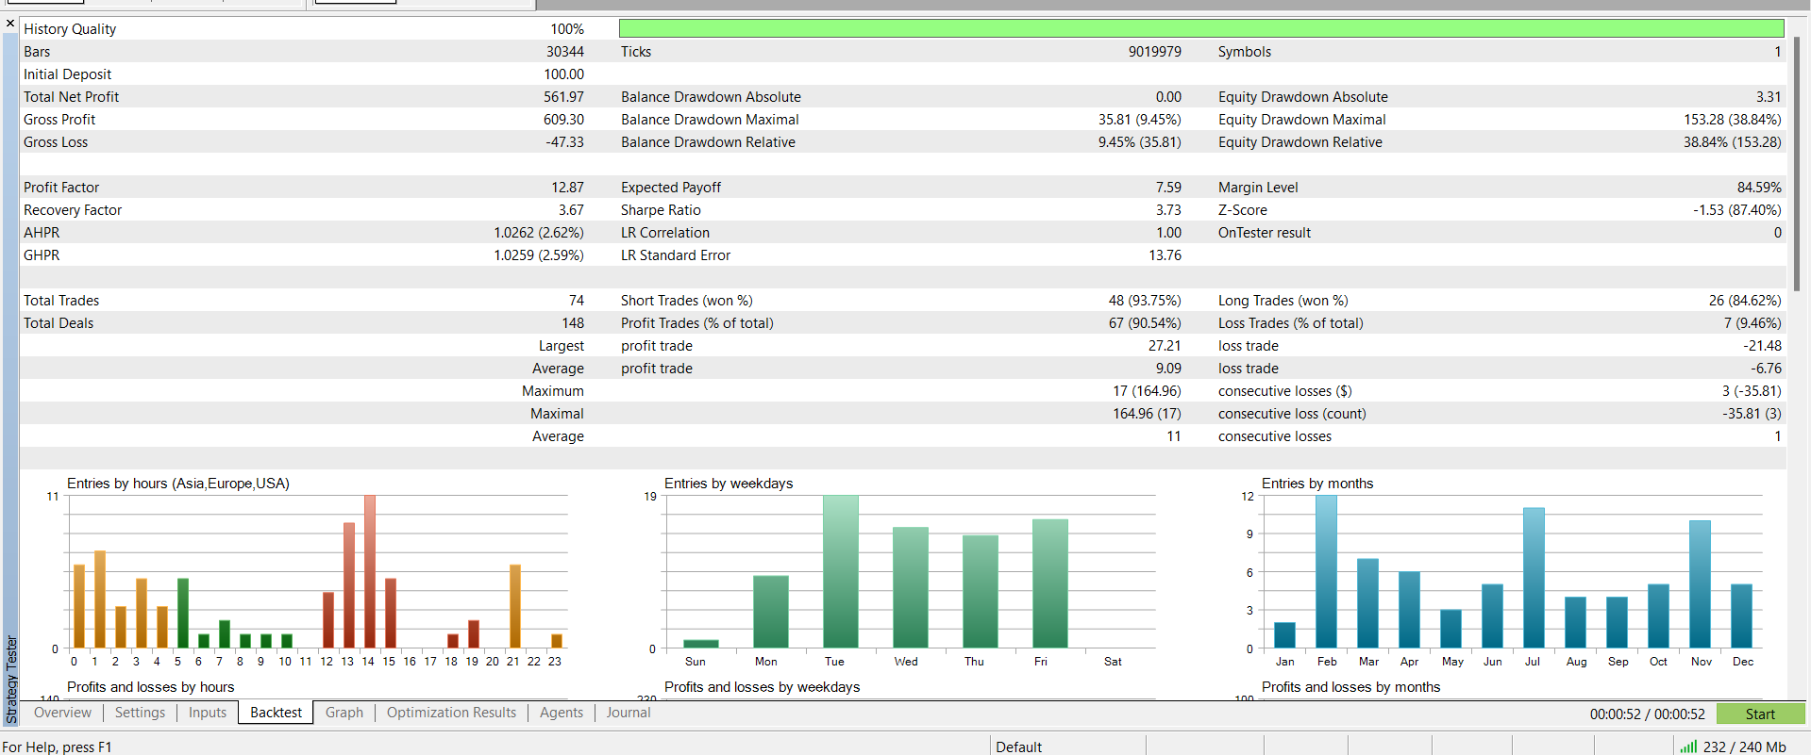Click the hour 21 orange bar in hours chart
Image resolution: width=1811 pixels, height=755 pixels.
click(515, 606)
